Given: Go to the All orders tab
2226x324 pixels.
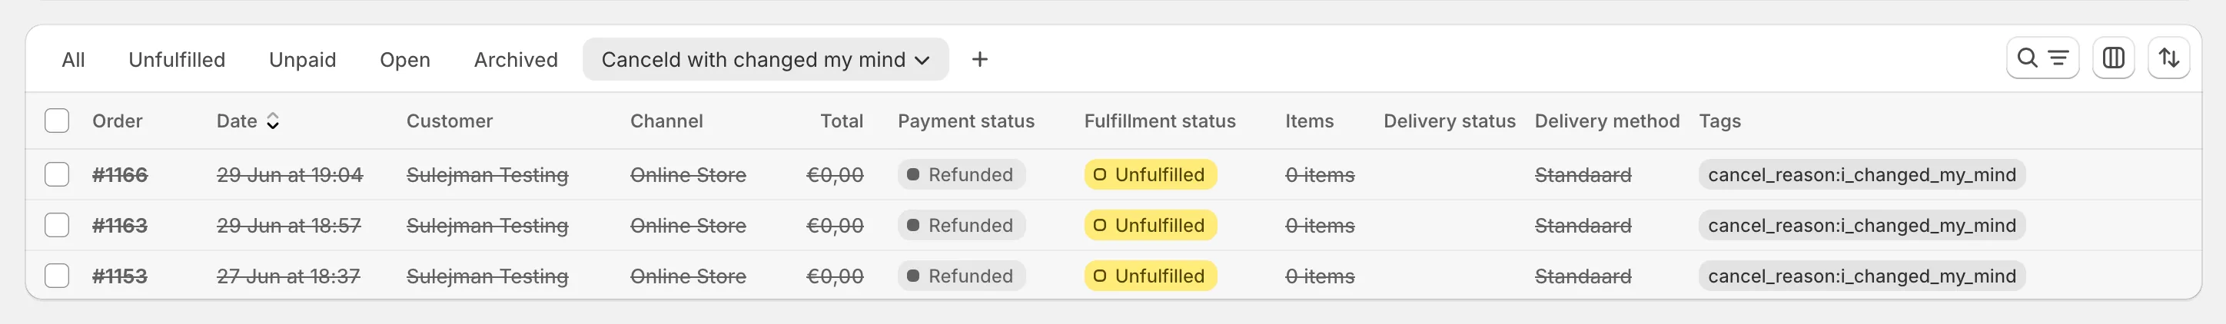Looking at the screenshot, I should coord(74,60).
